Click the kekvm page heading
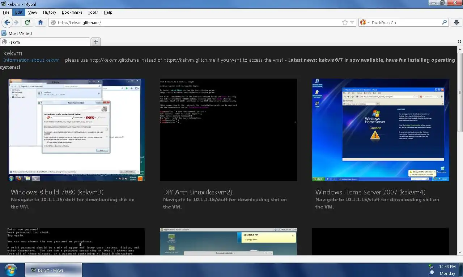 click(x=13, y=53)
